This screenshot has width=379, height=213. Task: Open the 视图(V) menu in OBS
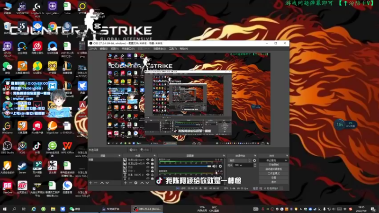click(115, 49)
